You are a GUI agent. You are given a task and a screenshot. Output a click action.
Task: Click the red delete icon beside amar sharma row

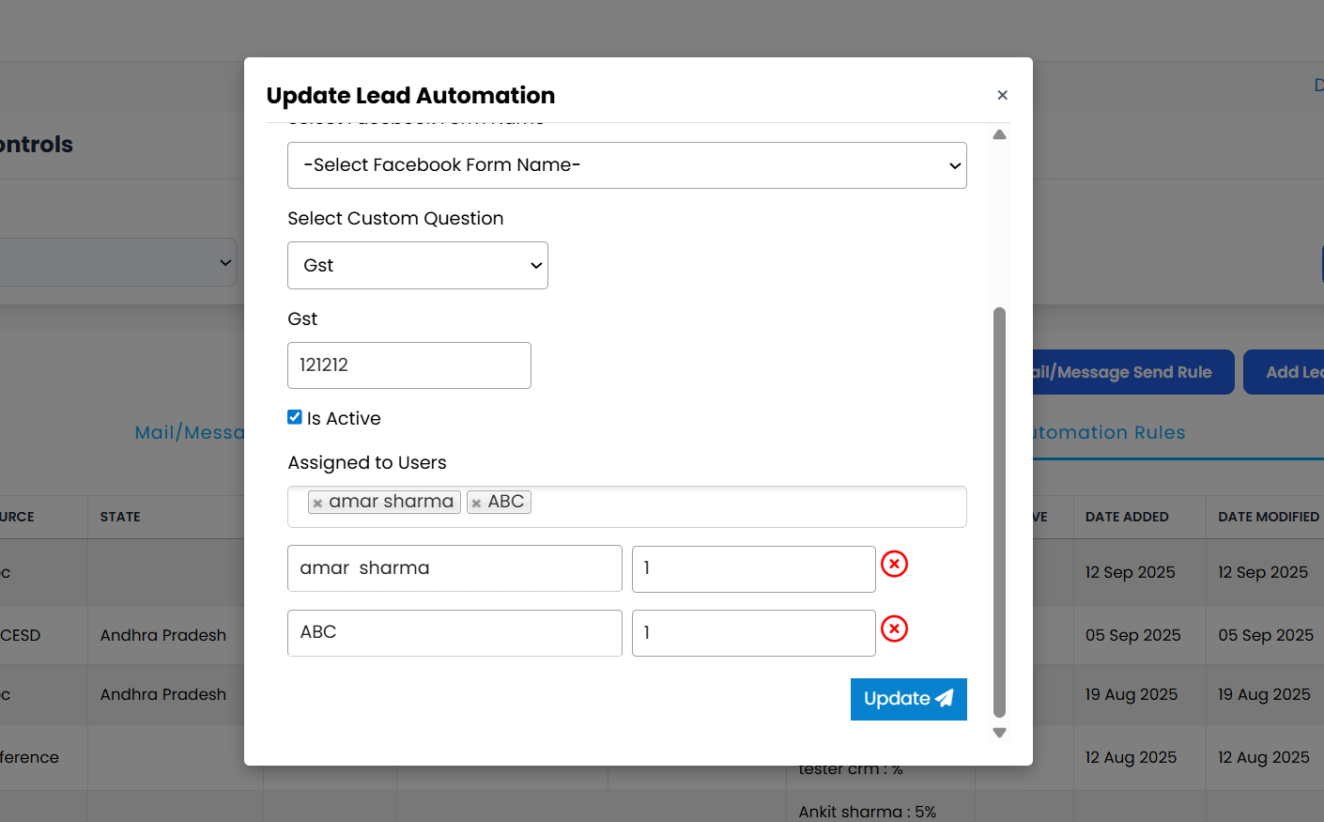click(x=894, y=565)
